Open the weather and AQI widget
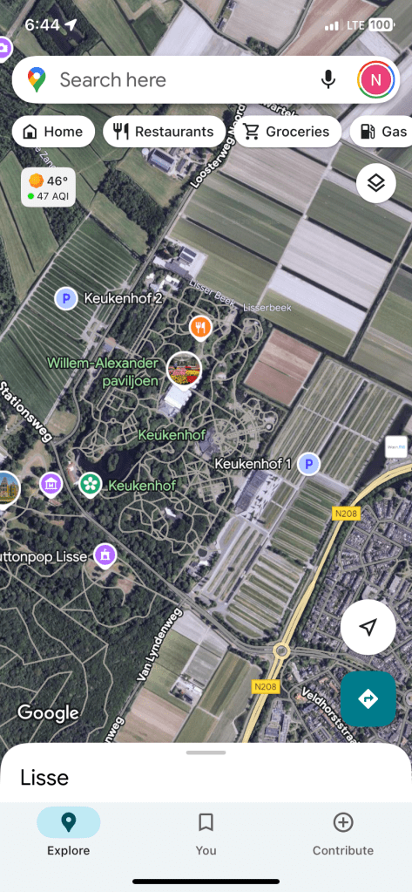Image resolution: width=412 pixels, height=892 pixels. (x=48, y=187)
